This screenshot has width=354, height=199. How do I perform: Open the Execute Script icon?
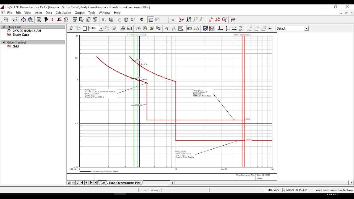pos(66,20)
